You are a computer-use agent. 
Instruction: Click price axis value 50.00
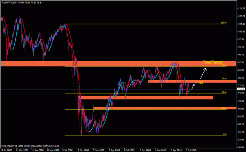tap(242, 147)
